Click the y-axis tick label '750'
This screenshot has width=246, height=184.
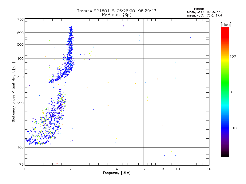(x=20, y=19)
